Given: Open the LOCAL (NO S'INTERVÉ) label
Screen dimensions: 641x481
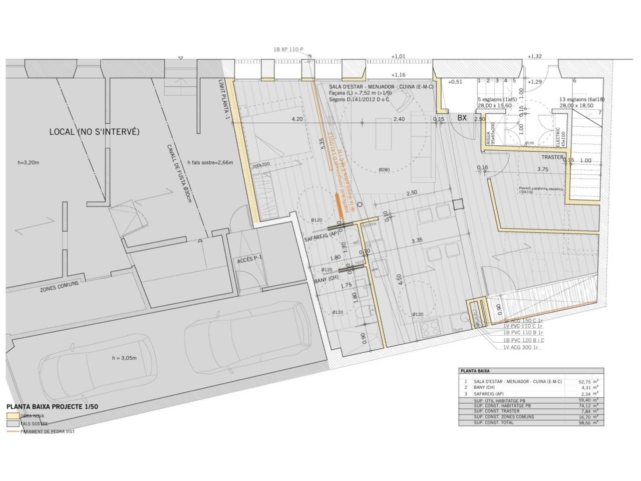Looking at the screenshot, I should tap(95, 131).
